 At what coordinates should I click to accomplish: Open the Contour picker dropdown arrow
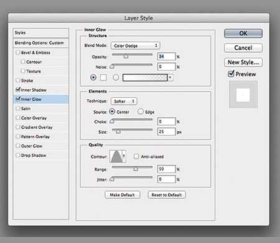coord(124,156)
